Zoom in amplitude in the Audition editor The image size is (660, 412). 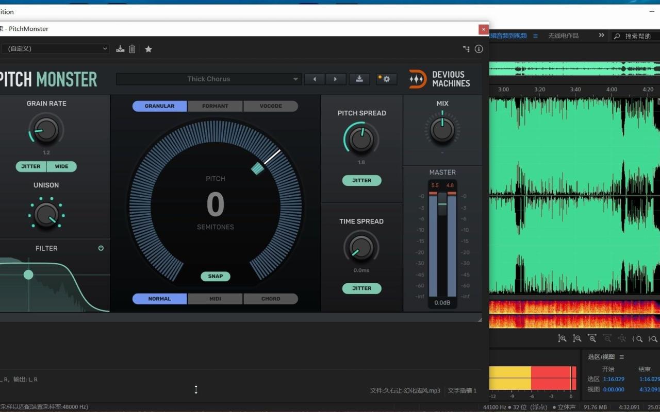point(563,338)
